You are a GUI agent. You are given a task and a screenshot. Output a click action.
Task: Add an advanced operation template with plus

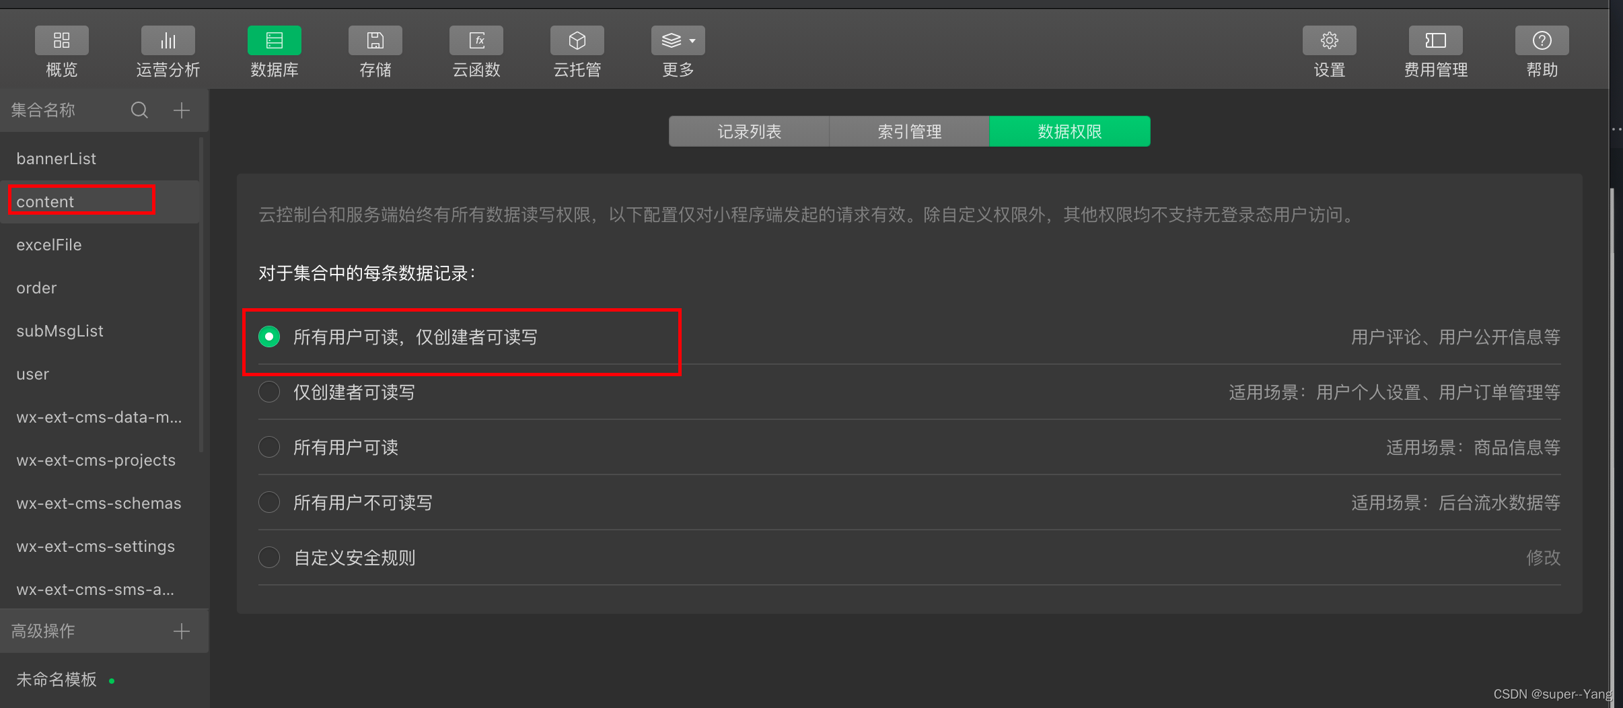tap(182, 631)
